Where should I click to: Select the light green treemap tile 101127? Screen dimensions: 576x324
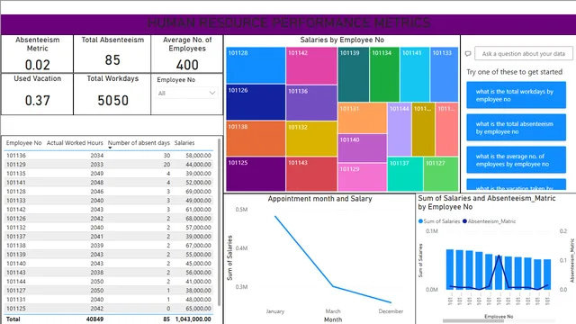(441, 174)
